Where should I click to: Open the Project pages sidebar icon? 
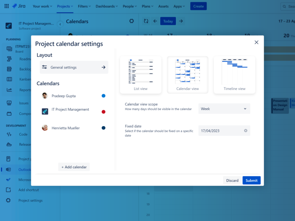click(x=8, y=159)
